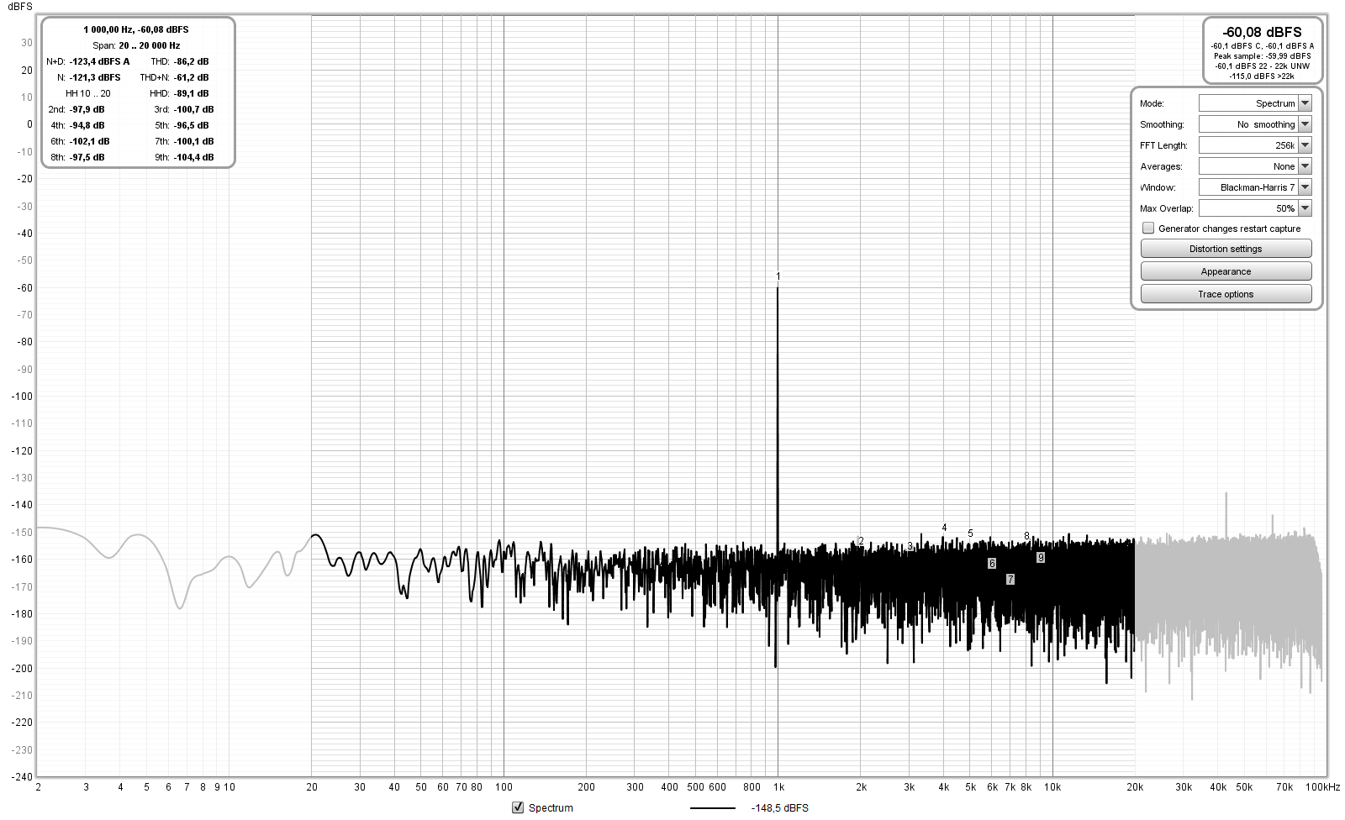The height and width of the screenshot is (820, 1345).
Task: Click the dBFS axis unit label
Action: pyautogui.click(x=20, y=7)
